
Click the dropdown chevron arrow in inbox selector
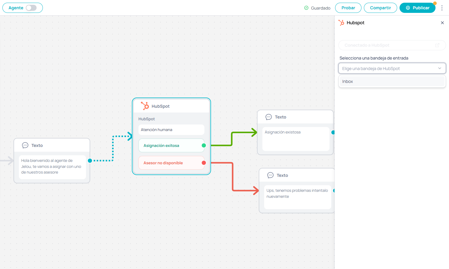coord(440,68)
